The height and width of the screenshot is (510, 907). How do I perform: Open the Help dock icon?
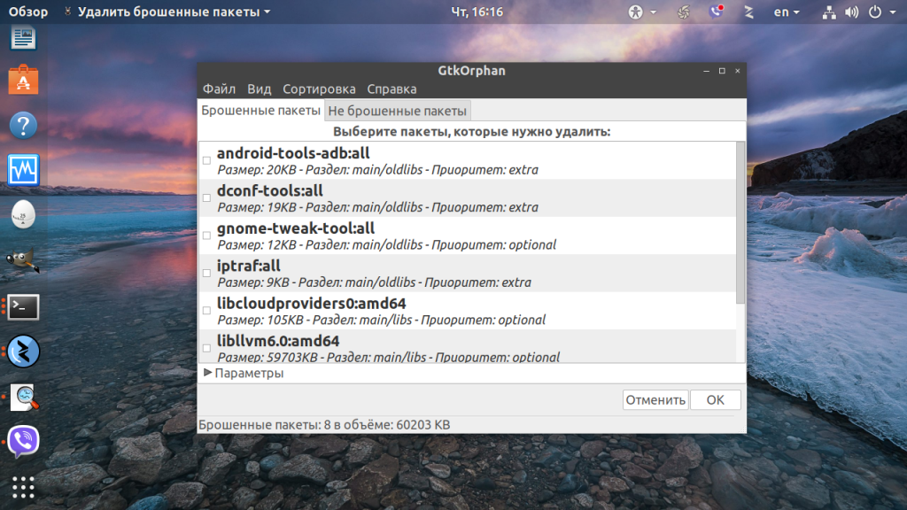point(23,125)
